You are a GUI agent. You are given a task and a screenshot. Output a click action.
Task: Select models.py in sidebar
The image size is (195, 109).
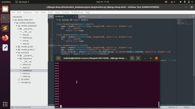[x=27, y=71]
